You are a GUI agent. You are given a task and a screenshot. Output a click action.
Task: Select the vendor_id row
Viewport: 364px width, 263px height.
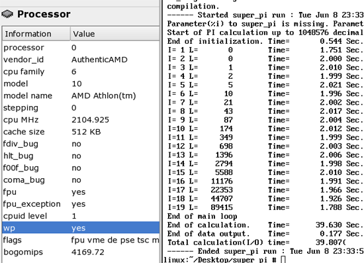81,60
